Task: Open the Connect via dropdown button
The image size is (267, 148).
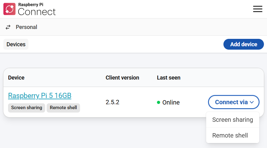Action: 233,102
